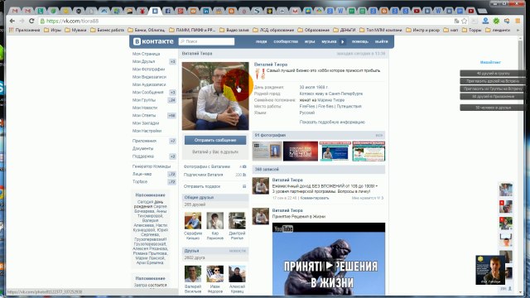Viewport: 530px width, 298px height.
Task: Play the Принятие решения в жизни video
Action: [x=329, y=266]
